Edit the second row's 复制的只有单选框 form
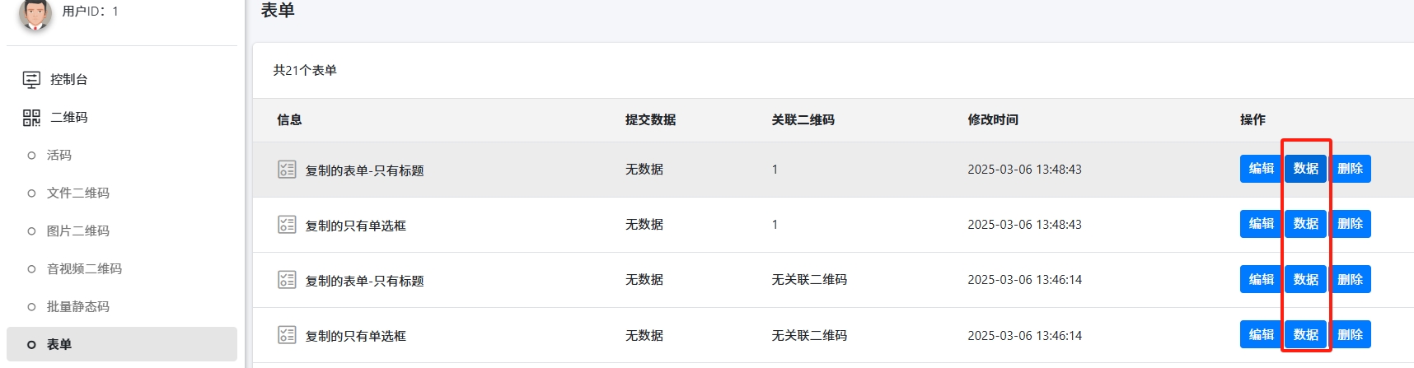1414x368 pixels. [x=1261, y=224]
